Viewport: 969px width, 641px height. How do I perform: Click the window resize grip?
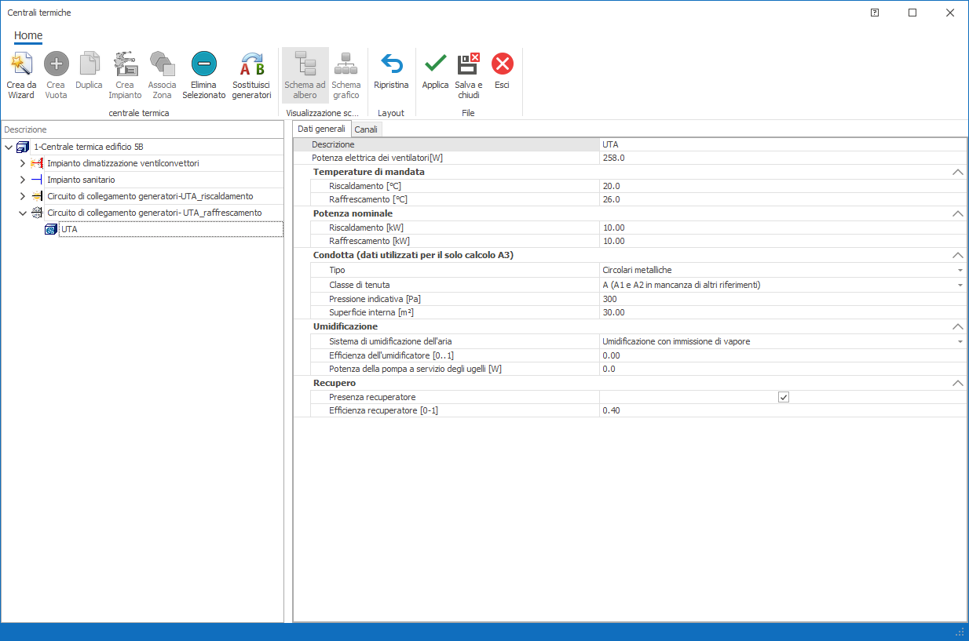960,632
